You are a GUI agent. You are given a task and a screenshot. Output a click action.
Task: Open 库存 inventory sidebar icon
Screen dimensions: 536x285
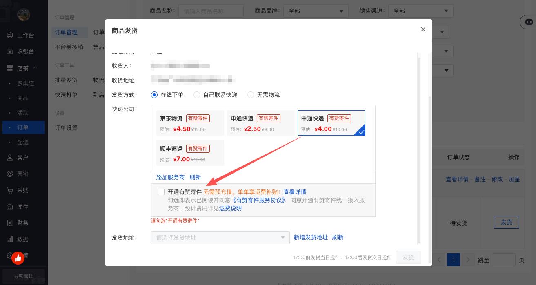(x=10, y=207)
